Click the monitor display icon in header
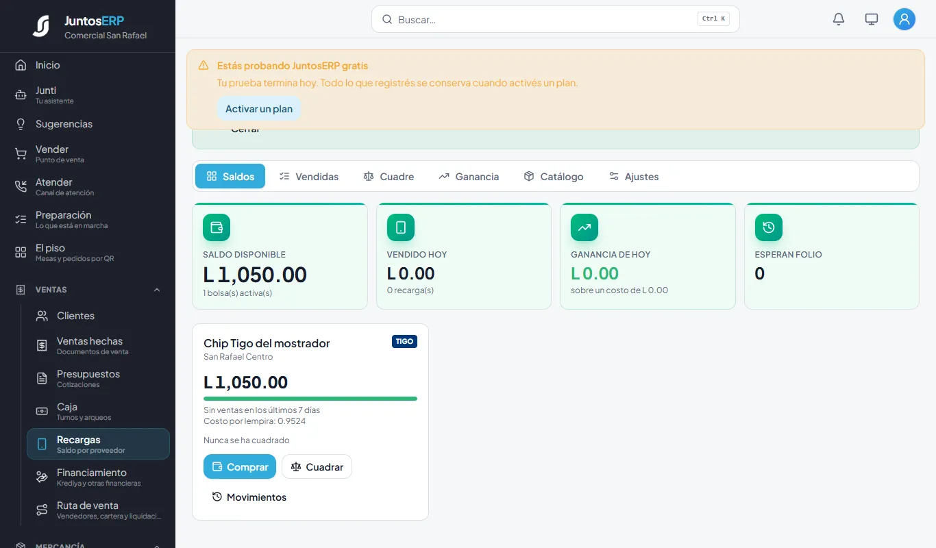This screenshot has width=936, height=548. pos(872,19)
